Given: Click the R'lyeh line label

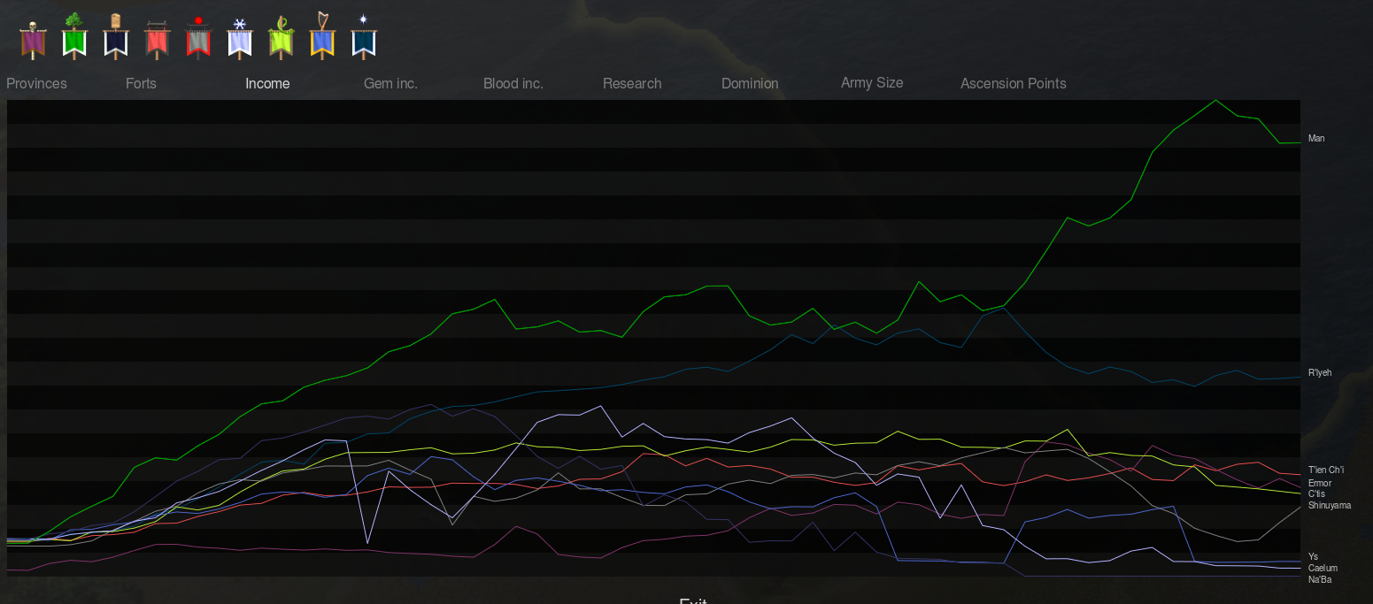Looking at the screenshot, I should click(1320, 372).
